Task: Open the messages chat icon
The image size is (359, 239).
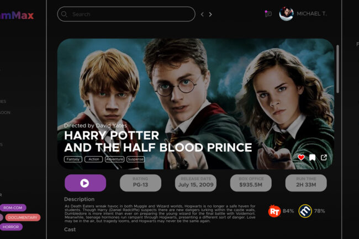Action: tap(268, 14)
